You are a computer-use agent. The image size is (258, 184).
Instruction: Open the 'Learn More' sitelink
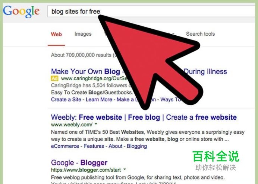pos(99,99)
